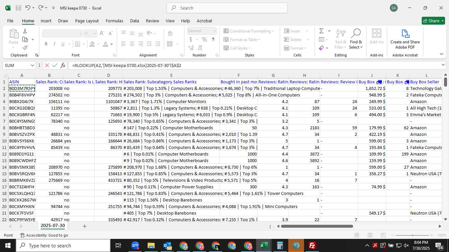
Task: Confirm the formula with the check mark
Action: (x=55, y=65)
